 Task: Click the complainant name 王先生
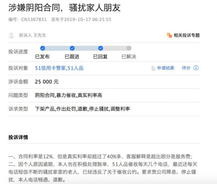pyautogui.click(x=39, y=35)
